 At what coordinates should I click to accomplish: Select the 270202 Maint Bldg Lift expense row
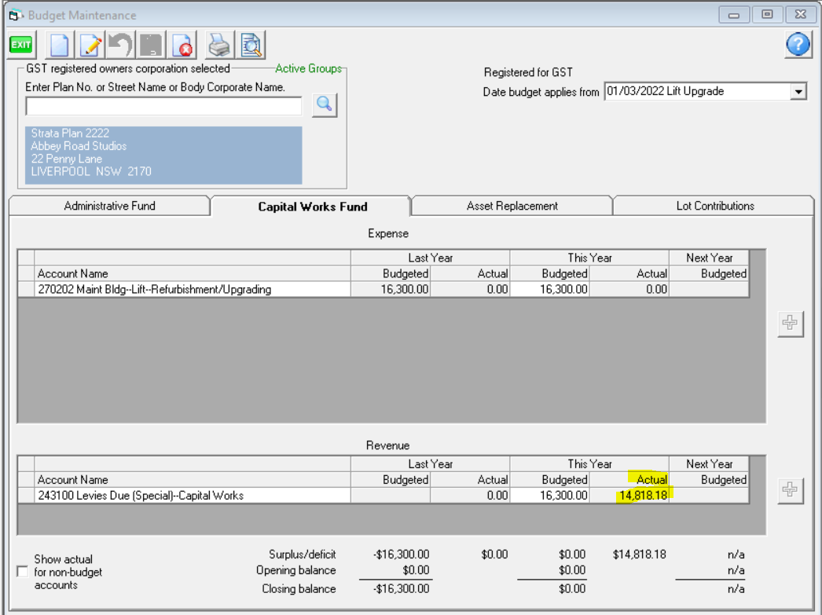(x=193, y=289)
